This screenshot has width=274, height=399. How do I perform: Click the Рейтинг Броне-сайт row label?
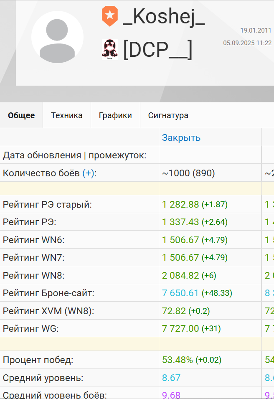coord(48,293)
